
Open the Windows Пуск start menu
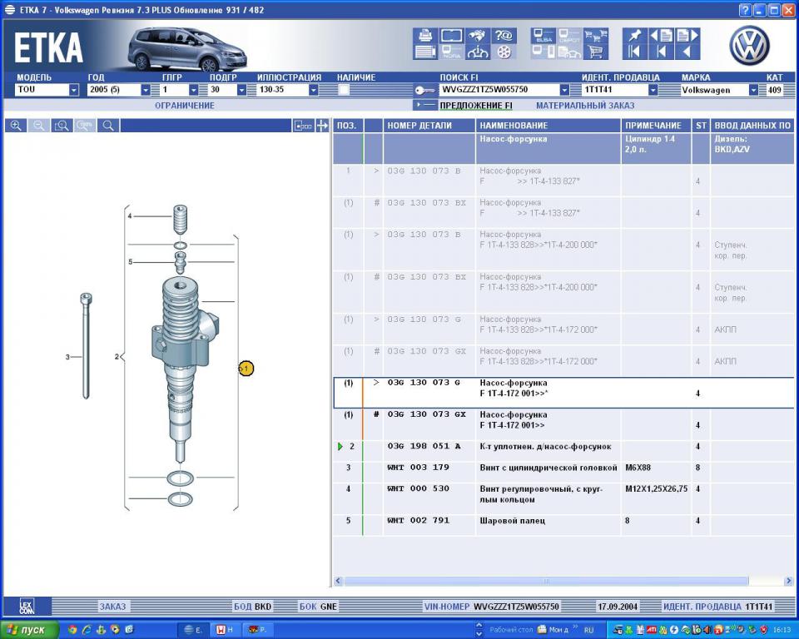28,630
